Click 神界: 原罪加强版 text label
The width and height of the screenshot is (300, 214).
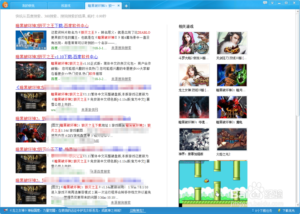[x=191, y=154]
